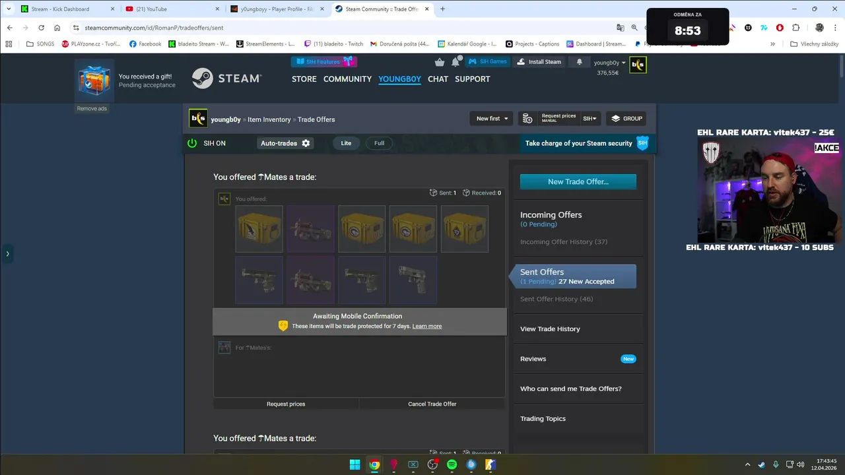Open SIH Games
This screenshot has height=475, width=845.
coord(488,62)
